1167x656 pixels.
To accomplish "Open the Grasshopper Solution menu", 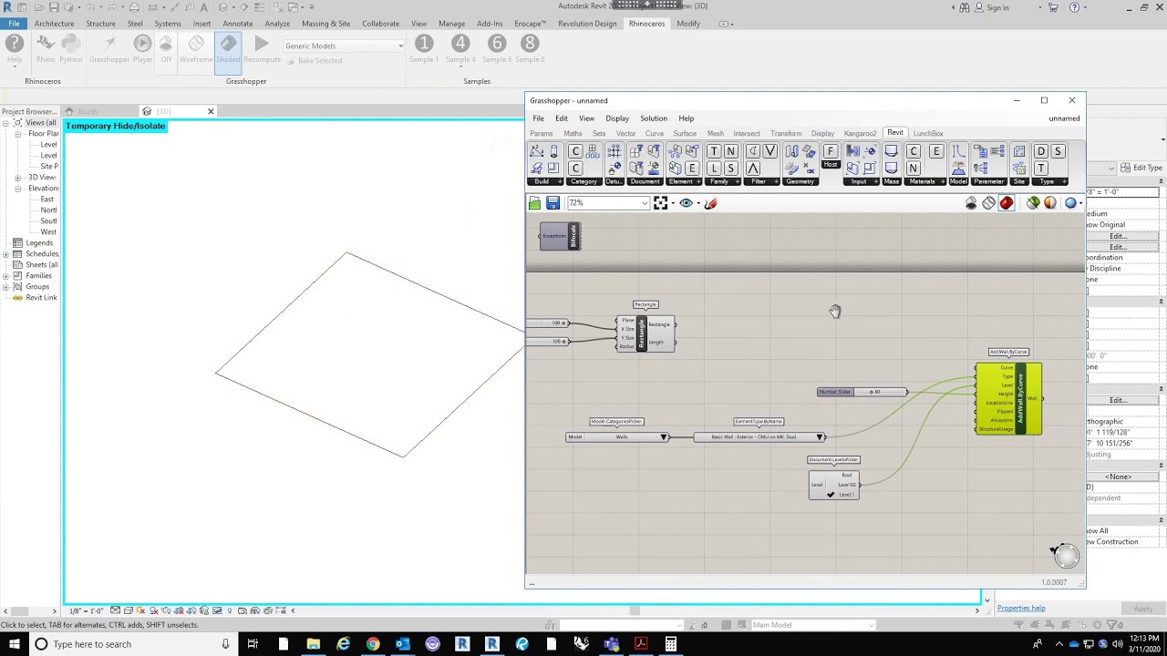I will pos(654,118).
